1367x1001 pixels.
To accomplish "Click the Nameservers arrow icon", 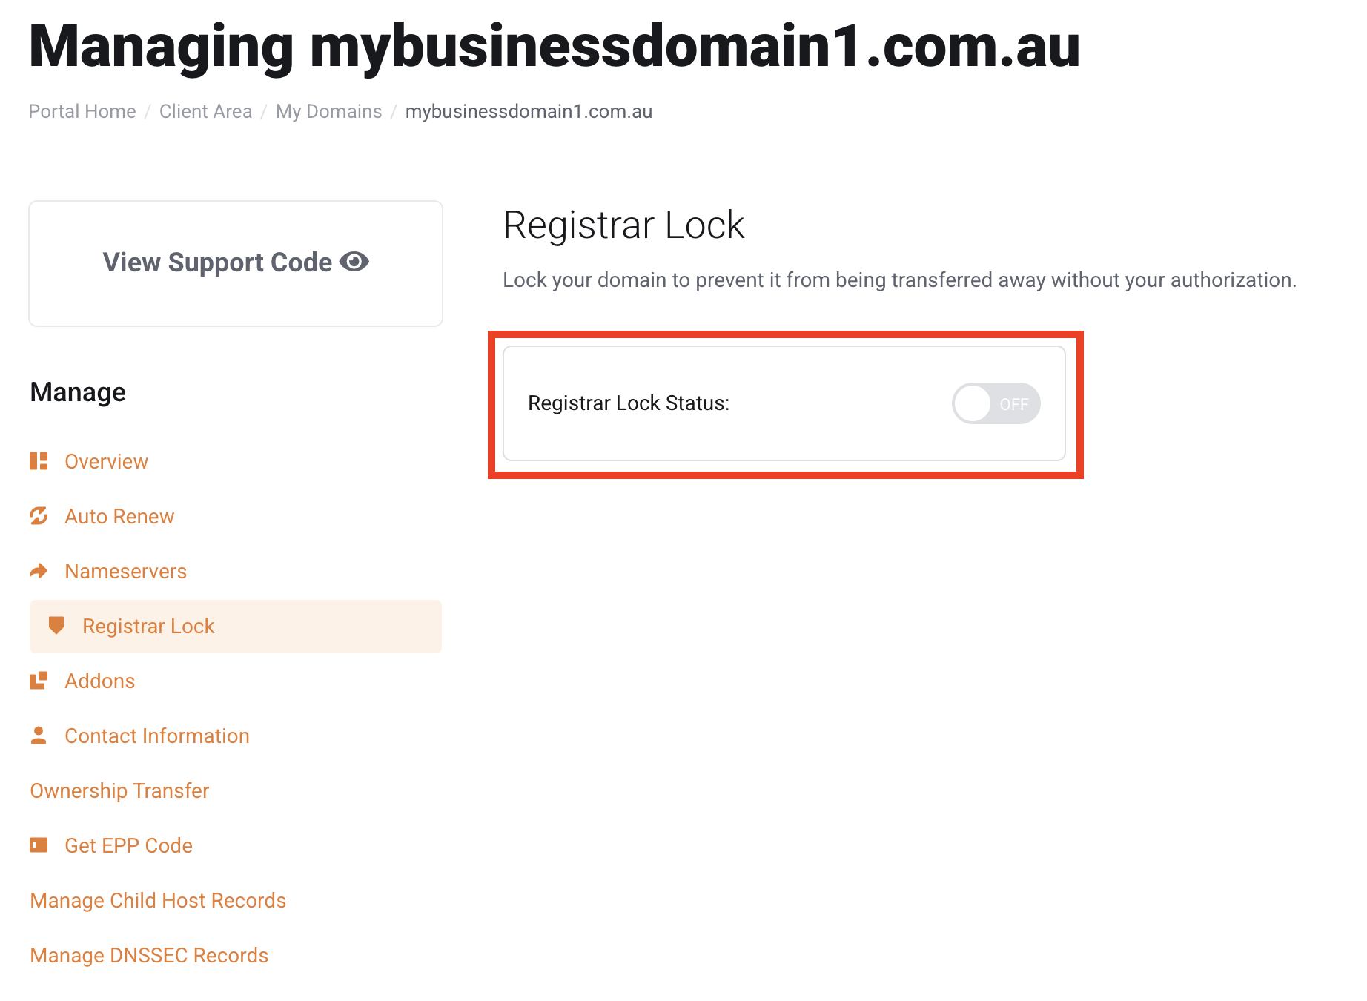I will 39,570.
